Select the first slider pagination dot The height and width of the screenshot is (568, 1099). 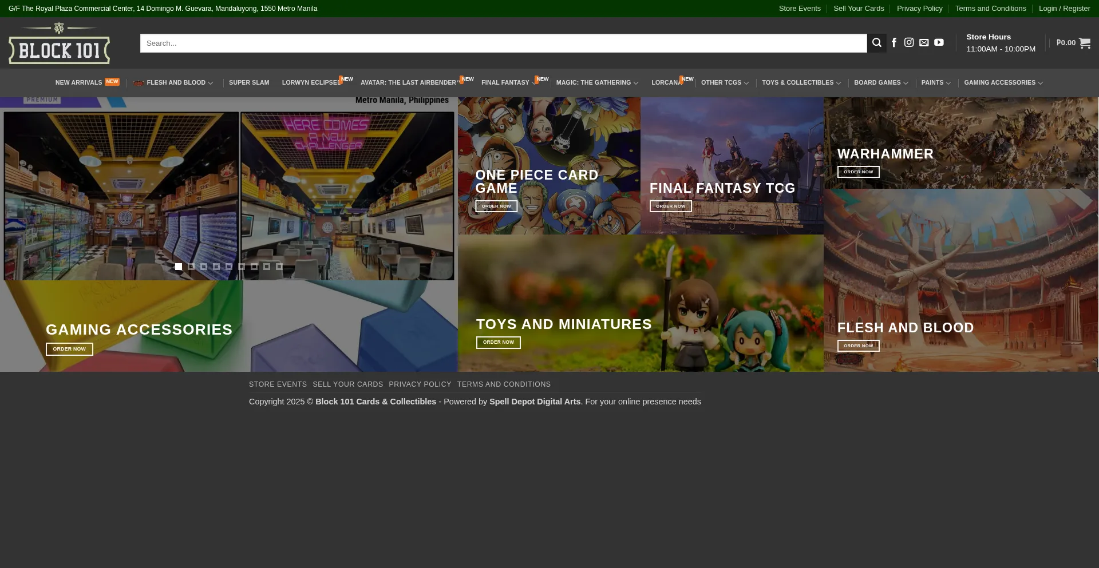click(x=179, y=267)
